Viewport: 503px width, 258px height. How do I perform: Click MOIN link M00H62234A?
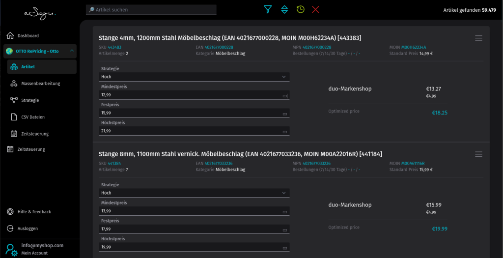(414, 47)
